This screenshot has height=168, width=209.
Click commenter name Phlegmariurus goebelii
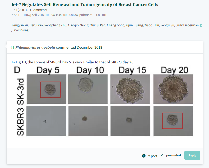point(35,47)
